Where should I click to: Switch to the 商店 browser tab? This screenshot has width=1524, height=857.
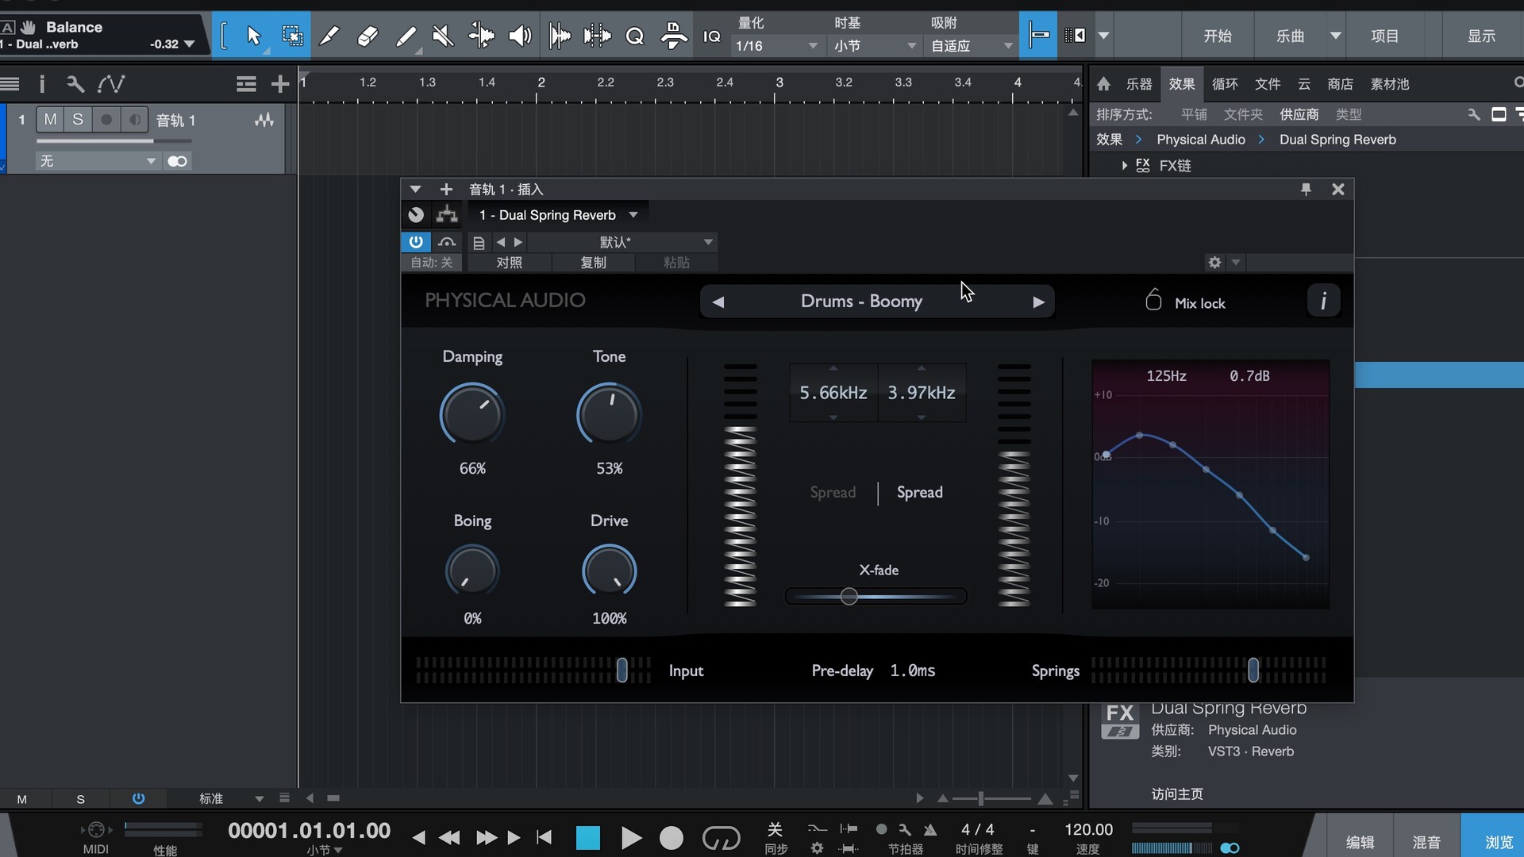[x=1341, y=83]
